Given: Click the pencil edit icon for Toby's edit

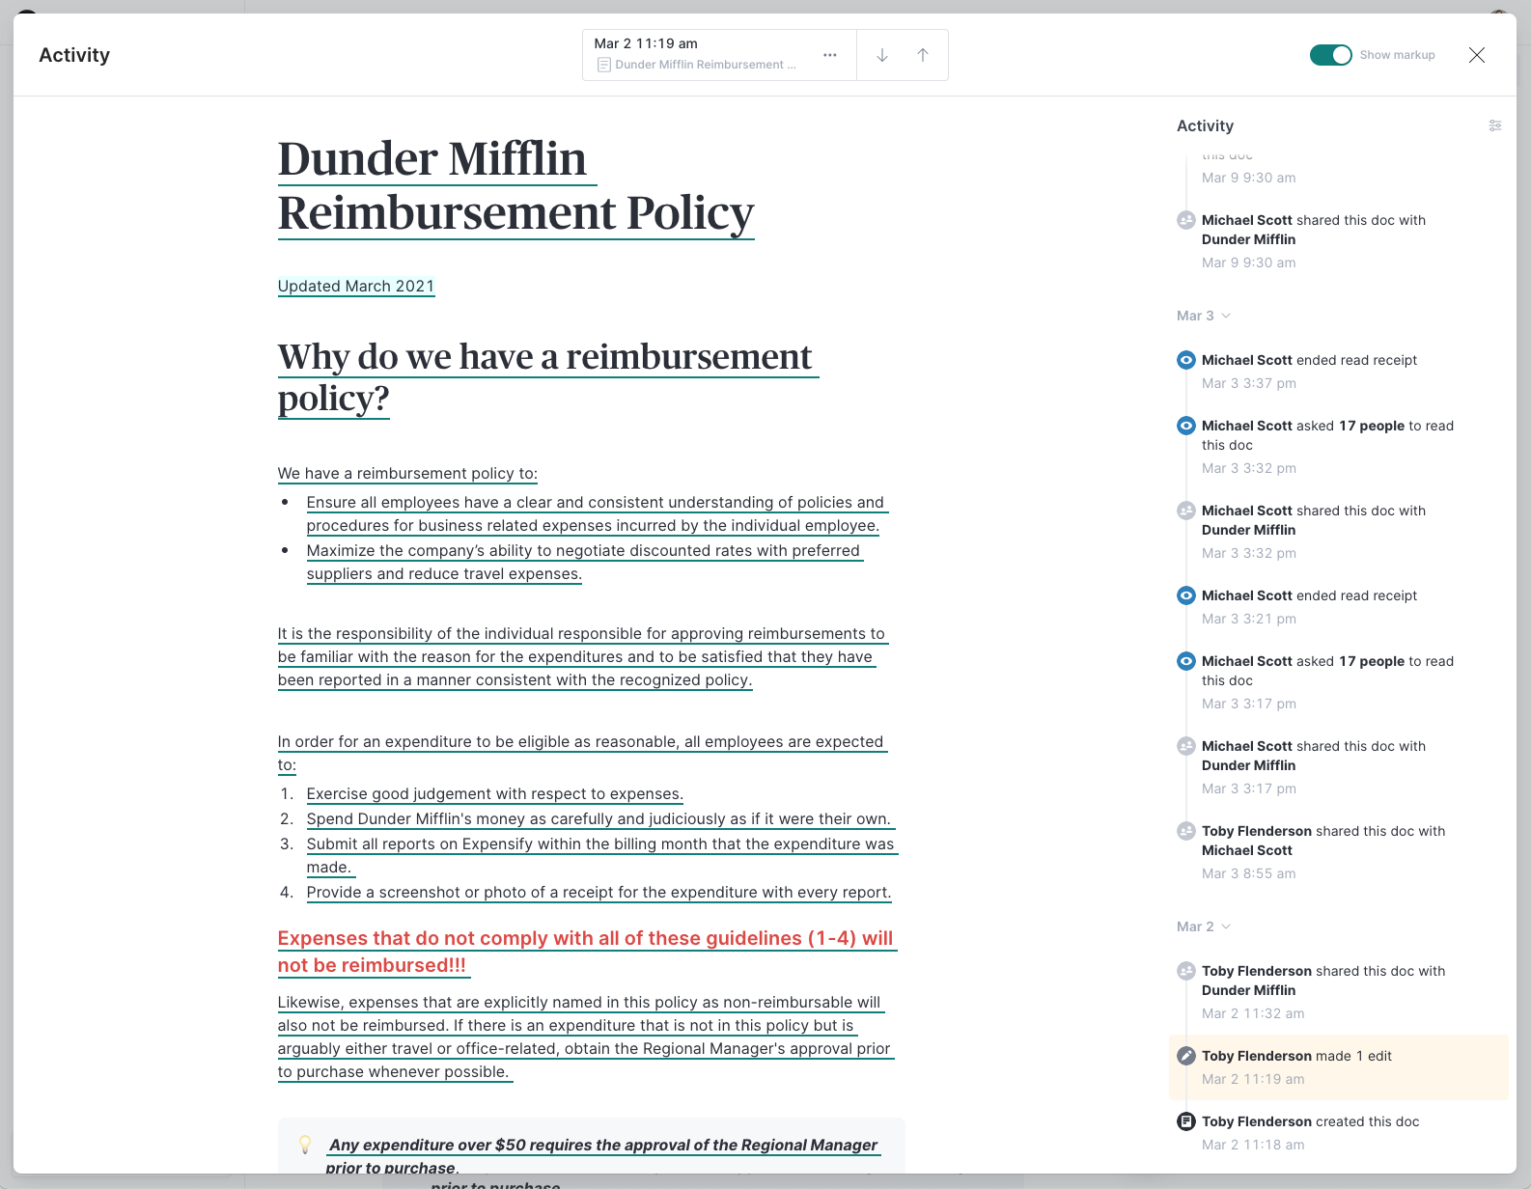Looking at the screenshot, I should pos(1186,1056).
